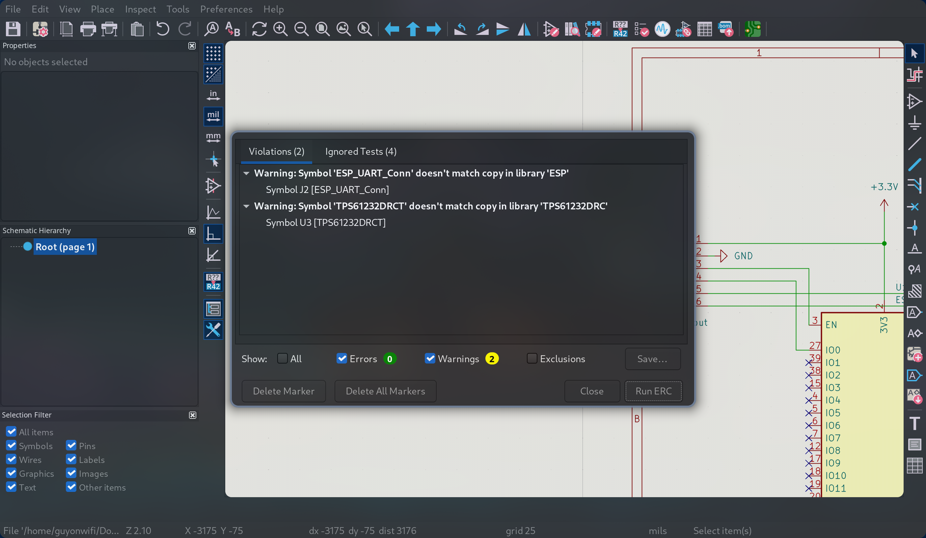Click the Add Power symbol tool
The width and height of the screenshot is (926, 538).
pos(914,123)
